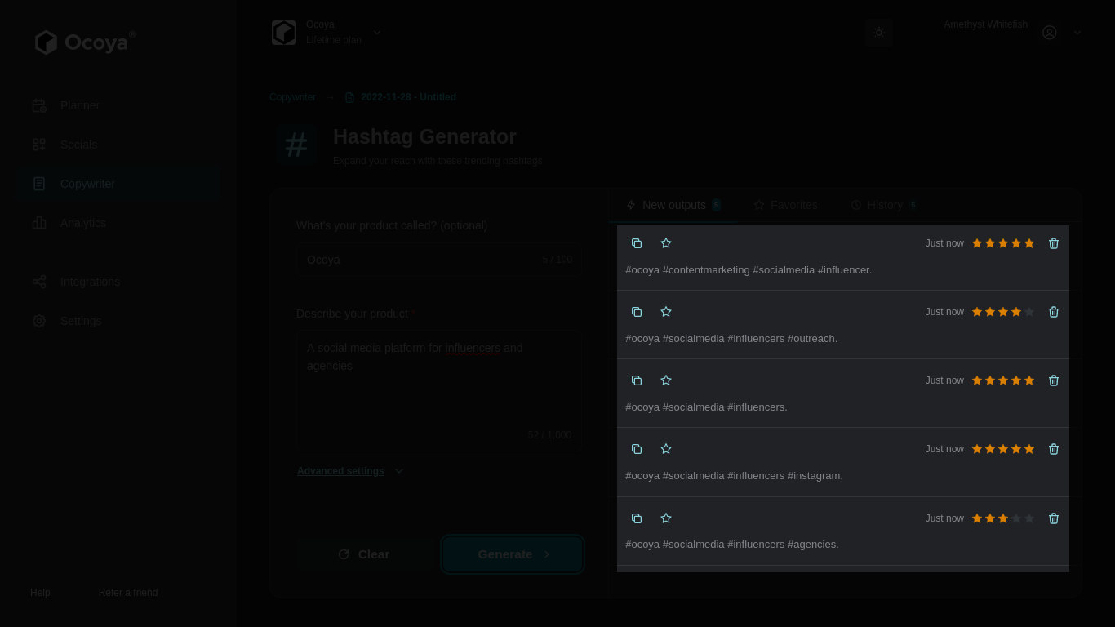Click the Hashtag Generator hash icon
1115x627 pixels.
coord(295,145)
